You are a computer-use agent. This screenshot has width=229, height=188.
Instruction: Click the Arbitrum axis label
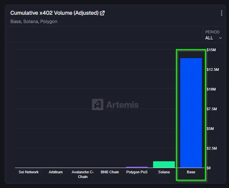tap(55, 172)
